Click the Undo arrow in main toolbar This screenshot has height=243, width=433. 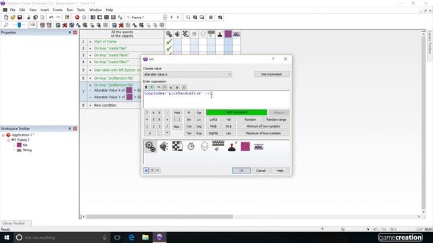pos(51,17)
